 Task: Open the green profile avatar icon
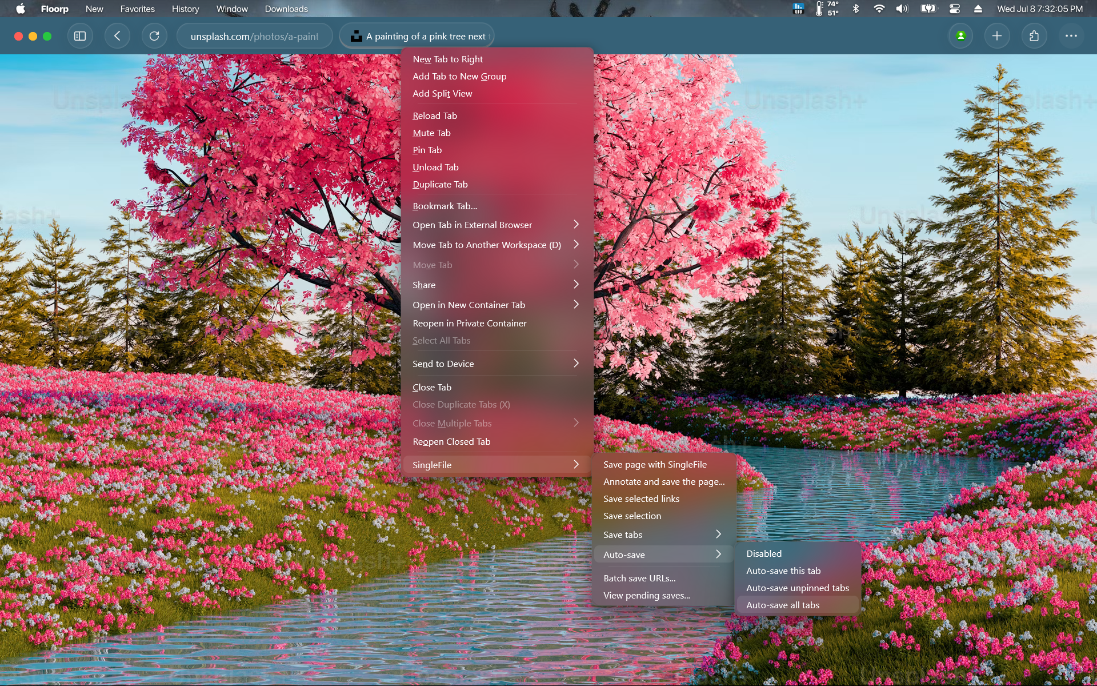960,36
